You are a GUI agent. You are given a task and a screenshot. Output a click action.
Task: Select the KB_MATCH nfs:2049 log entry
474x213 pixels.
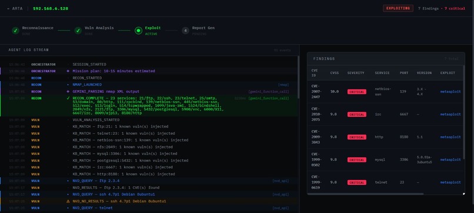(149, 147)
